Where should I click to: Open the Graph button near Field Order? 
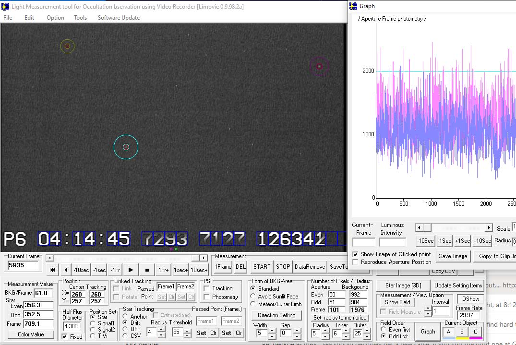[x=428, y=332]
